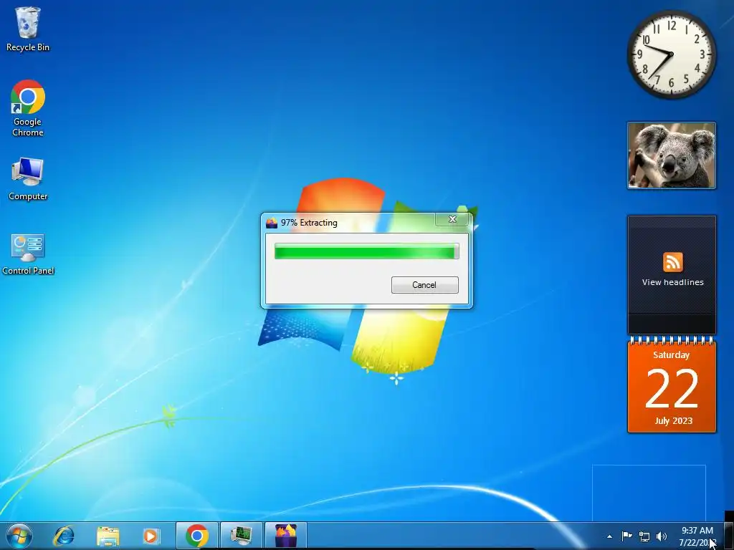Open the Action Center flag icon
Viewport: 734px width, 550px height.
626,536
